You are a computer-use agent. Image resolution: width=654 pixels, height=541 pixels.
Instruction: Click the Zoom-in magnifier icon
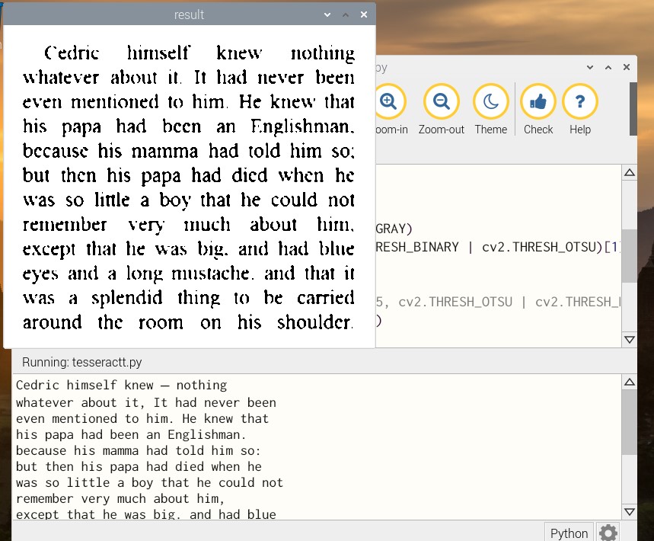pyautogui.click(x=389, y=101)
